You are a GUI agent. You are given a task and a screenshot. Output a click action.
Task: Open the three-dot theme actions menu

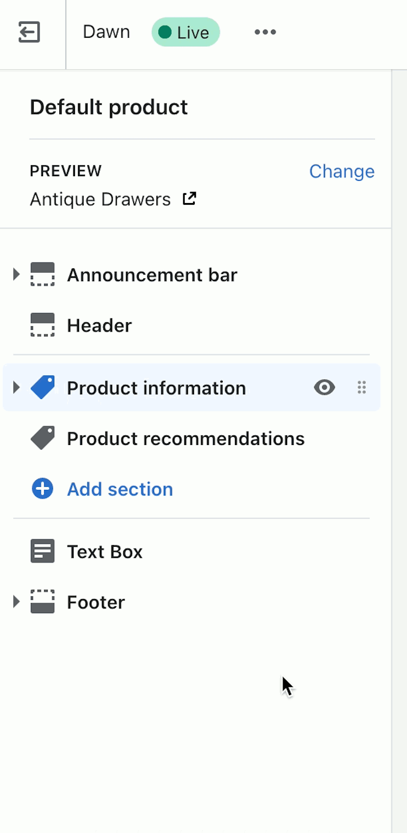coord(265,32)
